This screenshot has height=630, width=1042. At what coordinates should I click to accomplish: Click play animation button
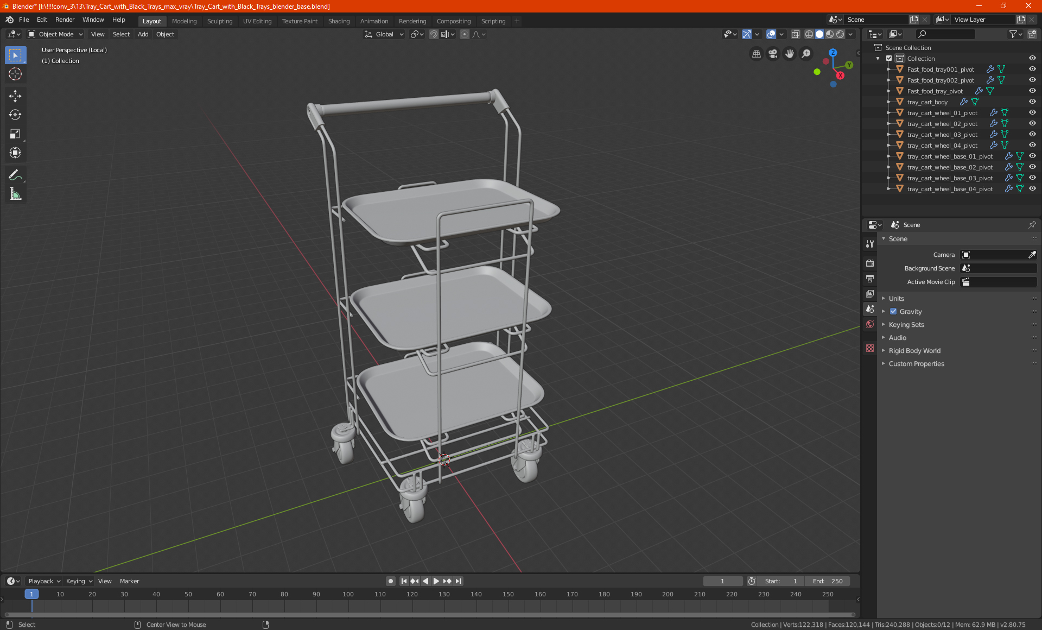pos(436,581)
